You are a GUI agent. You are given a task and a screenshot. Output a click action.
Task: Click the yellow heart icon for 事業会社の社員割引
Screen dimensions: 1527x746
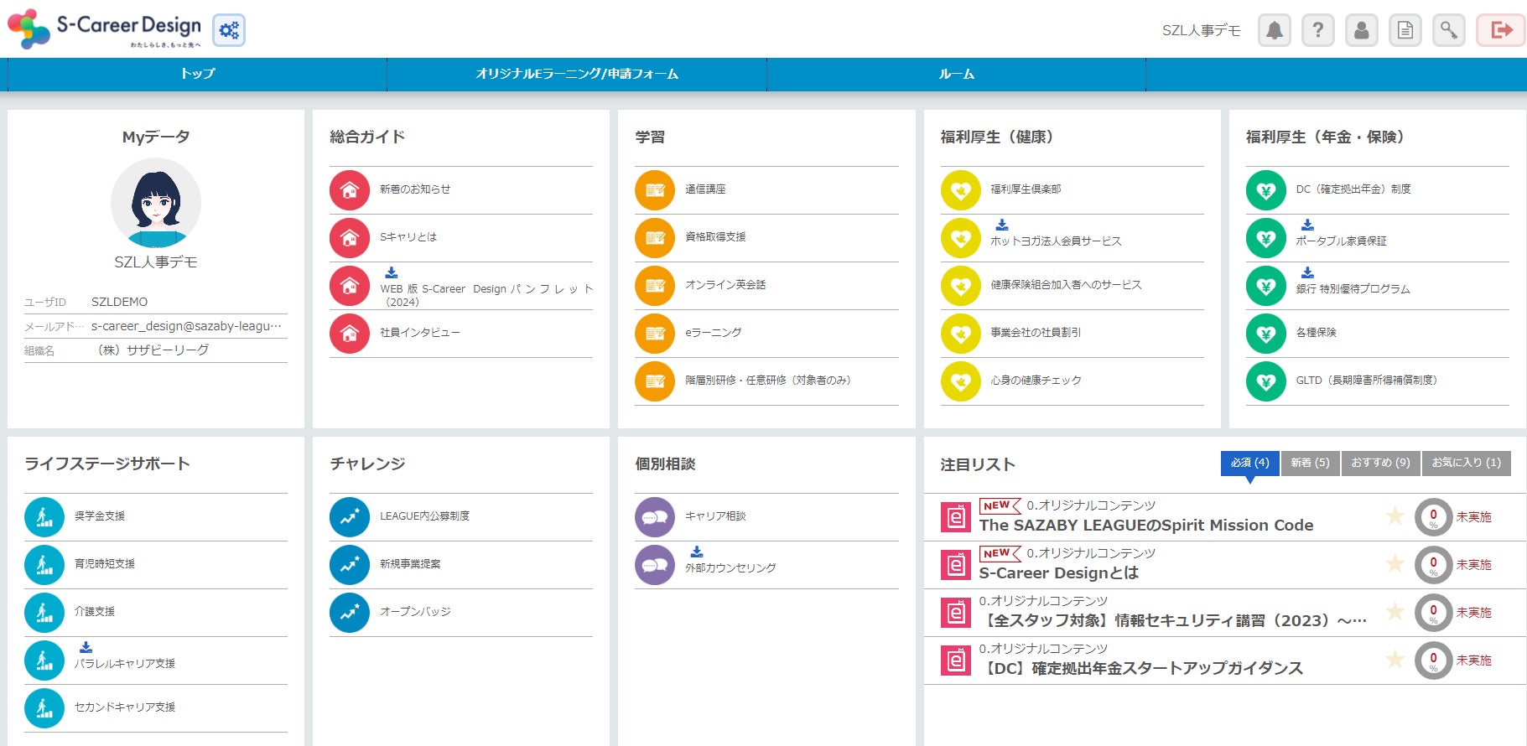tap(961, 334)
